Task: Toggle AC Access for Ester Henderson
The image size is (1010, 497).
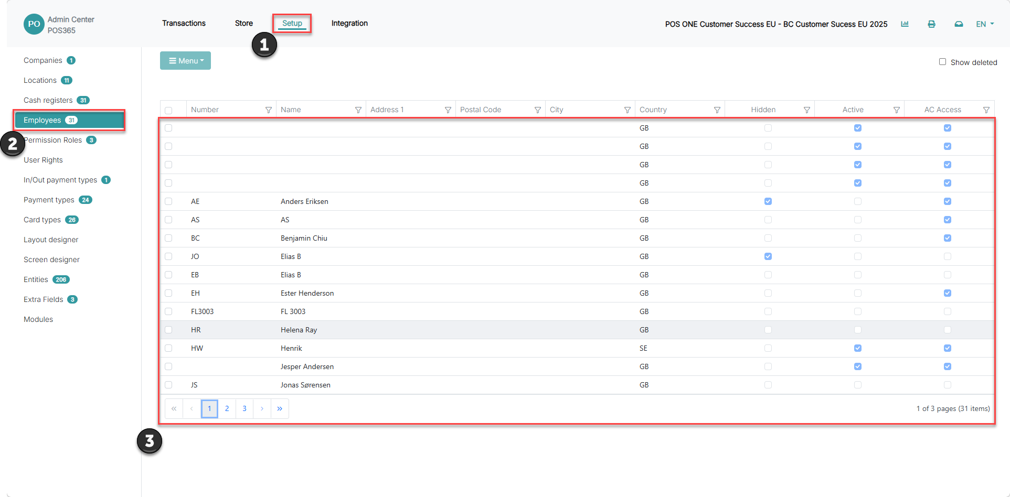Action: tap(948, 293)
